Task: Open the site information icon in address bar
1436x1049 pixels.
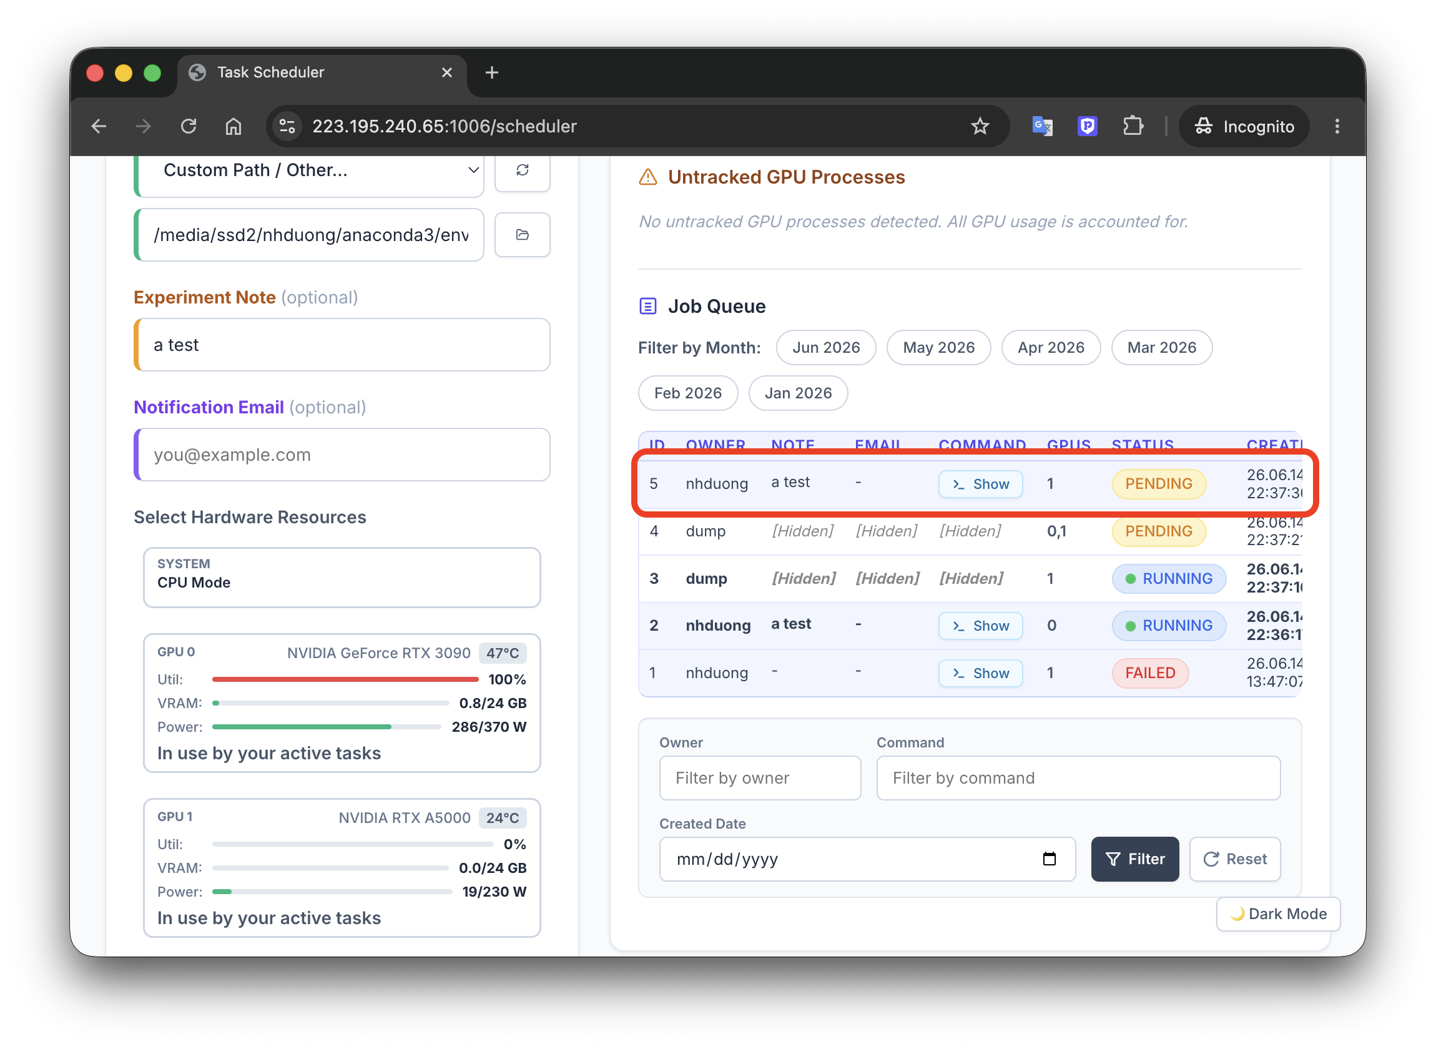Action: (x=287, y=126)
